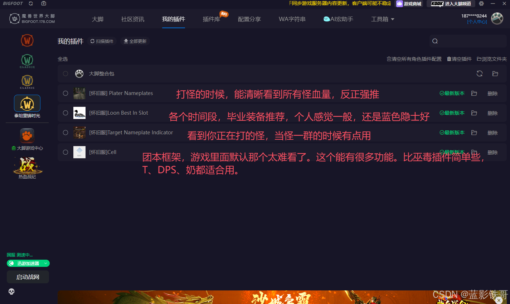Open the AI宏助手 tab
Viewport: 510px width, 304px height.
coord(338,19)
